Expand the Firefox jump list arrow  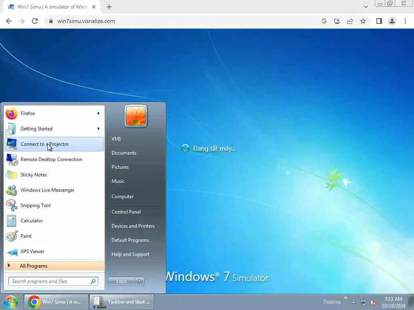99,113
